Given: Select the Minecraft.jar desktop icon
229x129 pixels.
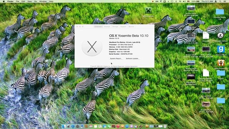Looking at the screenshot, I should (148, 10).
